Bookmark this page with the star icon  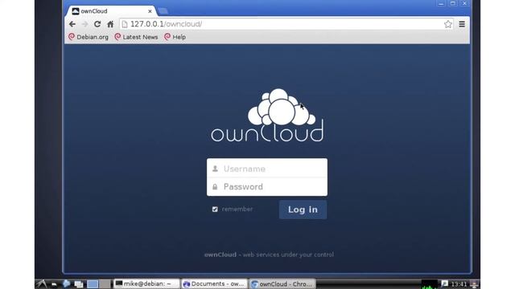point(448,24)
